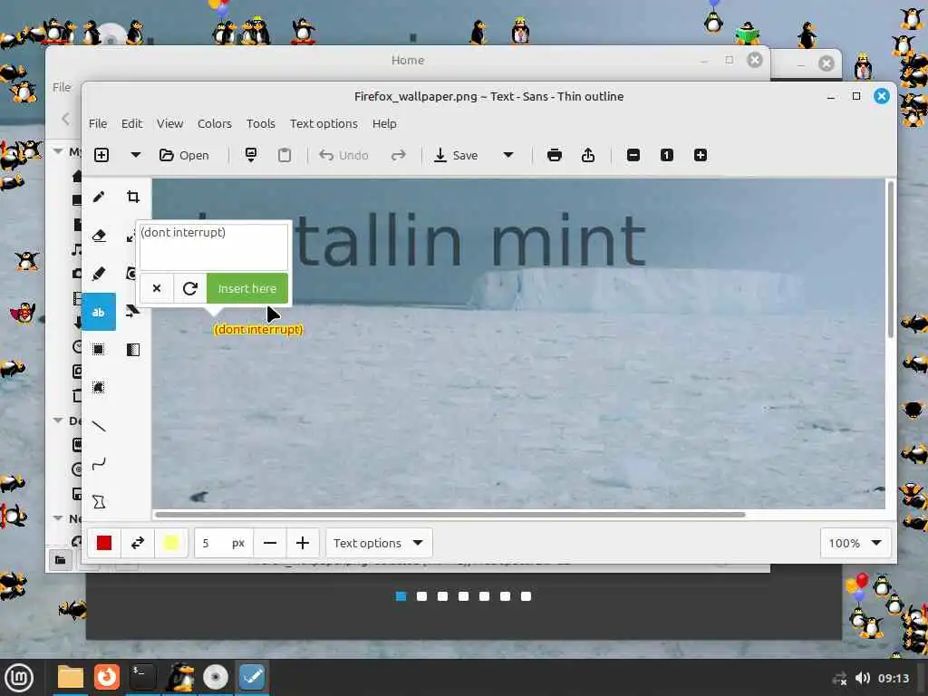This screenshot has height=696, width=928.
Task: Click the yellow secondary color swatch
Action: tap(171, 543)
